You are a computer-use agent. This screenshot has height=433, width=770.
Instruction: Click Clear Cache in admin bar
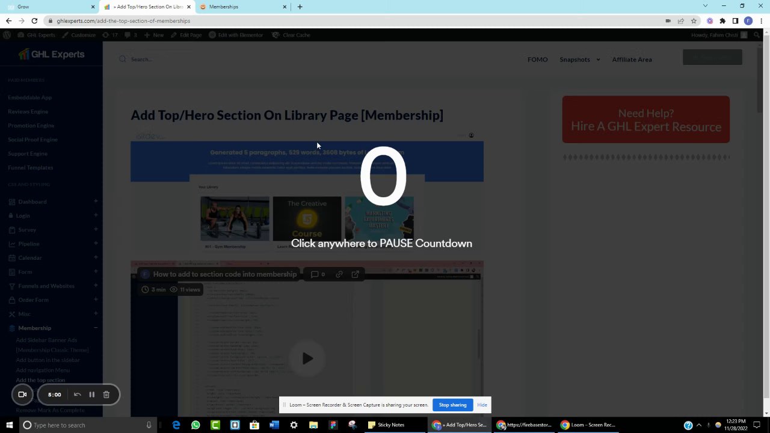[x=291, y=35]
